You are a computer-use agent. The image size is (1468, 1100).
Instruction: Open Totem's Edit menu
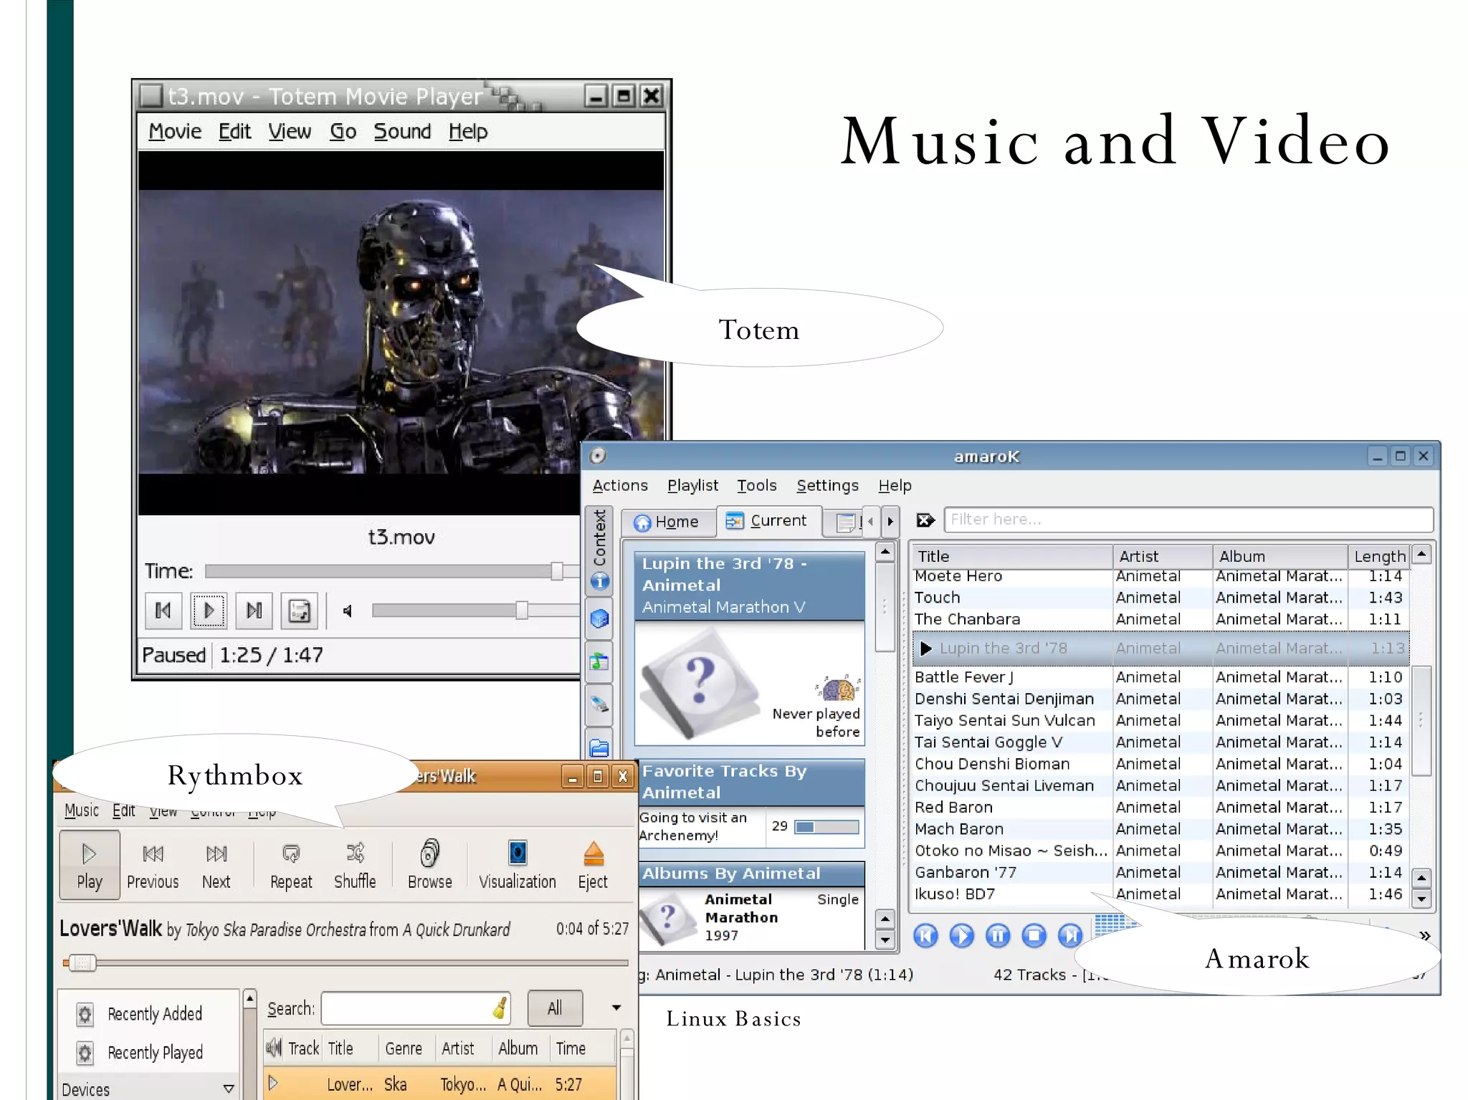(234, 132)
